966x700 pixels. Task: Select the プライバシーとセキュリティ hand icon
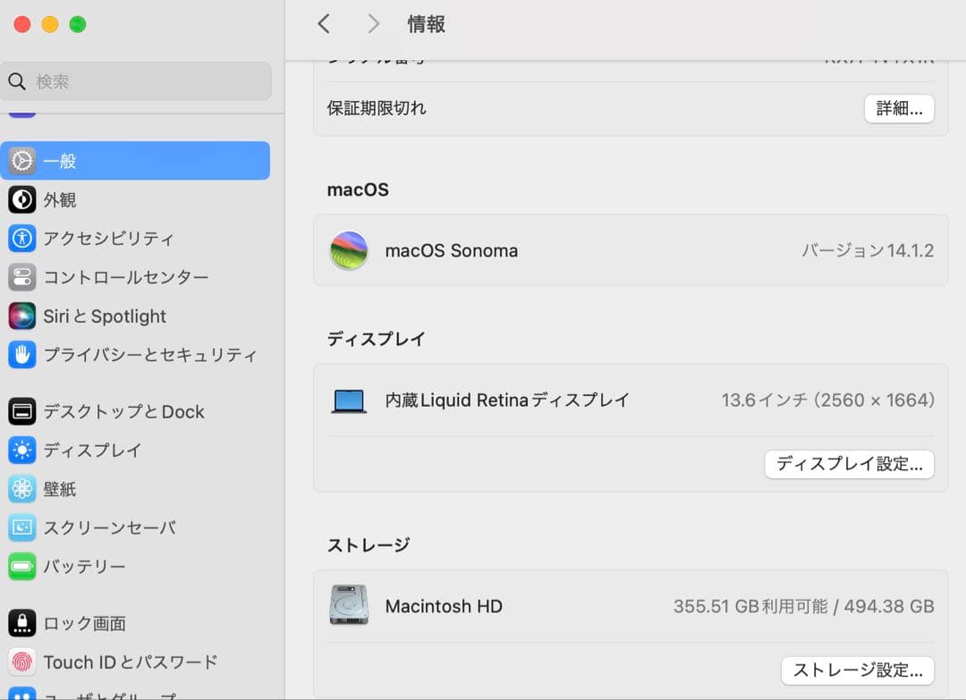[21, 355]
